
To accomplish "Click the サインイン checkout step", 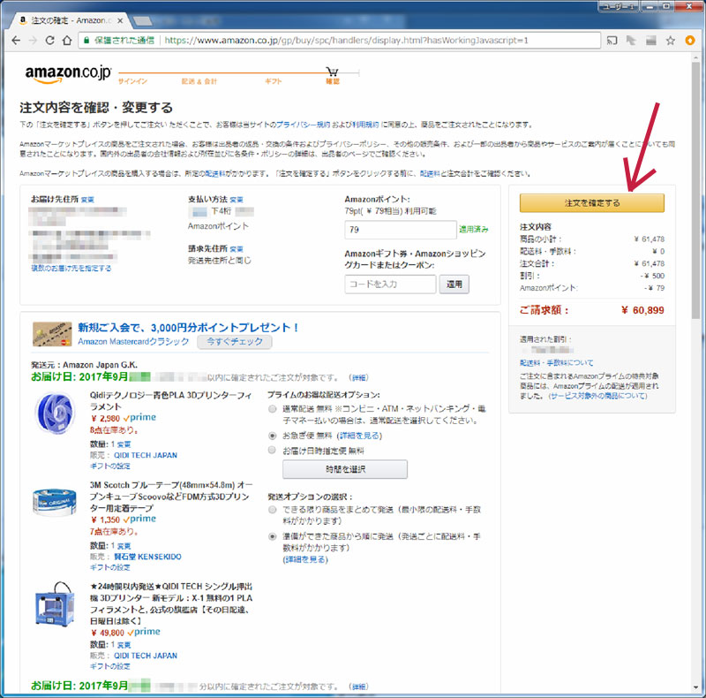I will pyautogui.click(x=133, y=81).
